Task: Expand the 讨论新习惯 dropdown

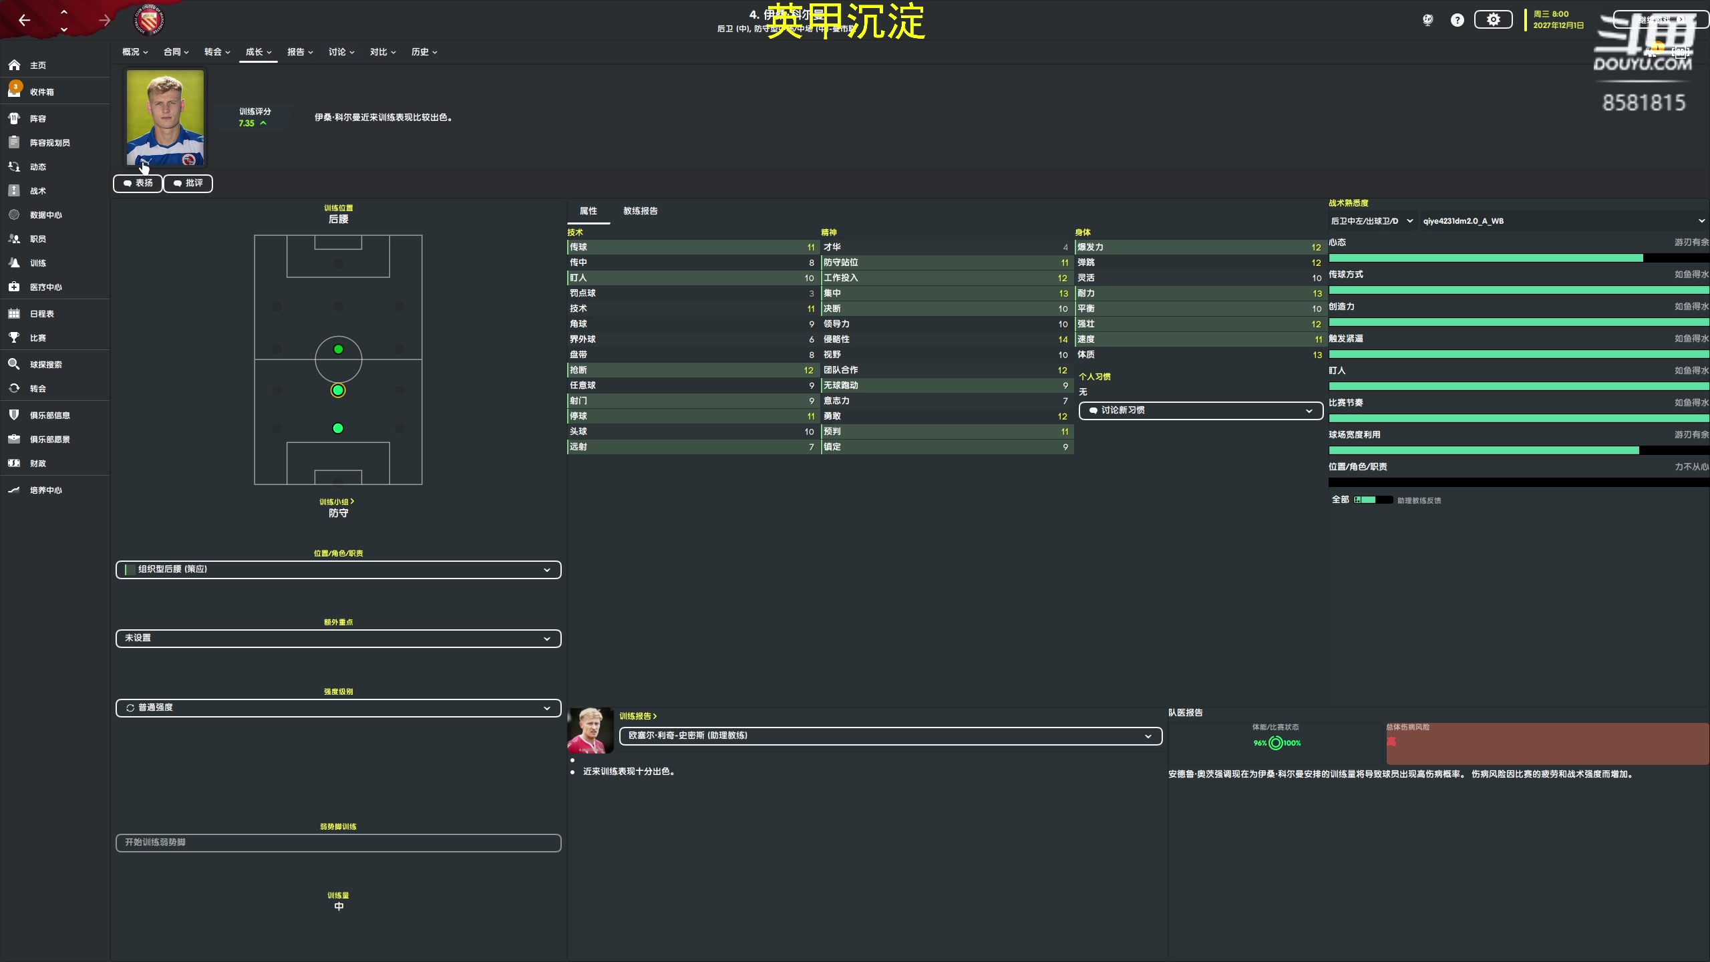Action: 1200,410
